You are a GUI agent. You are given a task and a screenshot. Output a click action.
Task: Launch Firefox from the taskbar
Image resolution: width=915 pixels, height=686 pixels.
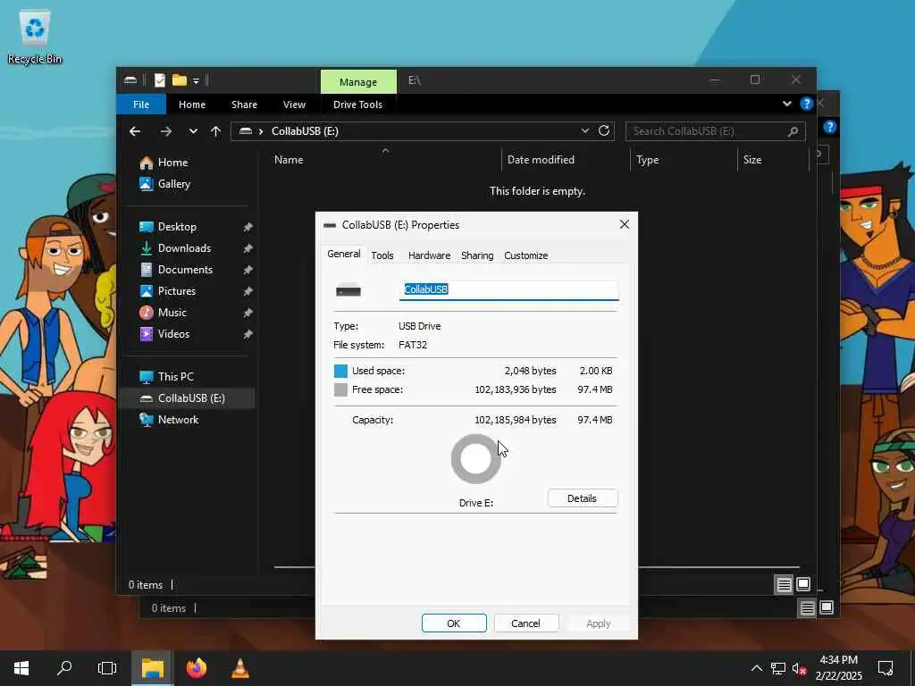[x=196, y=668]
